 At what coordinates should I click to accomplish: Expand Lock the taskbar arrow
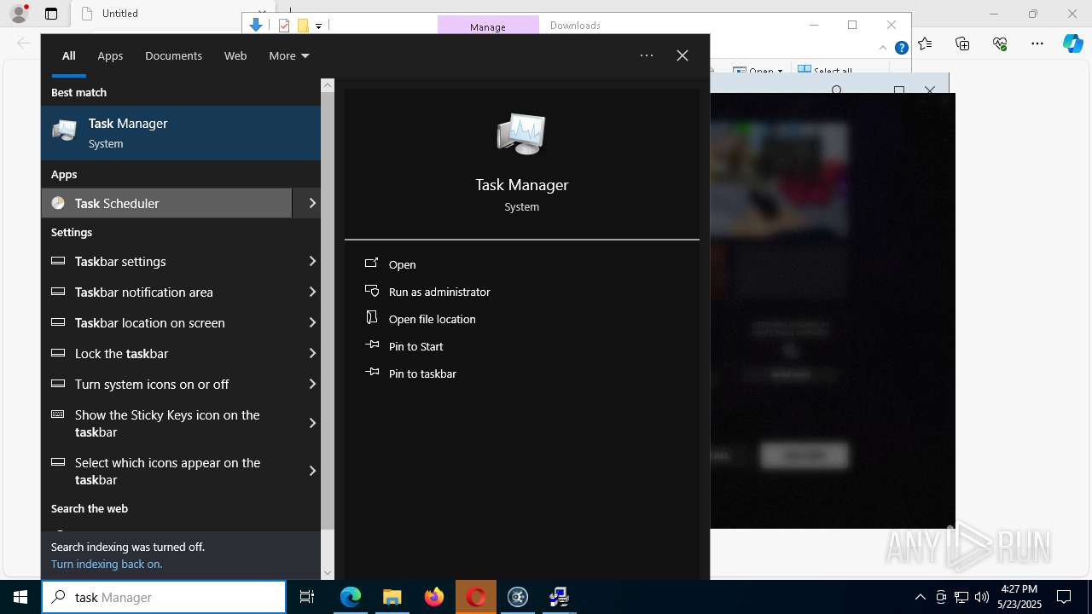[311, 354]
